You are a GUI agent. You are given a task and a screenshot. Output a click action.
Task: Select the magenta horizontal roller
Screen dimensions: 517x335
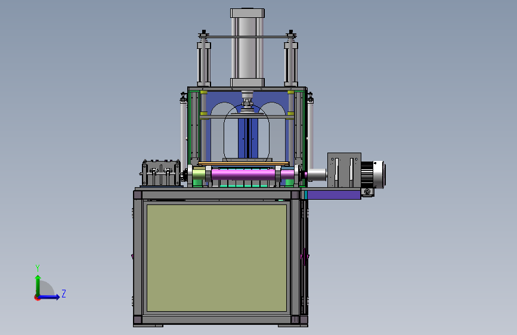point(243,174)
